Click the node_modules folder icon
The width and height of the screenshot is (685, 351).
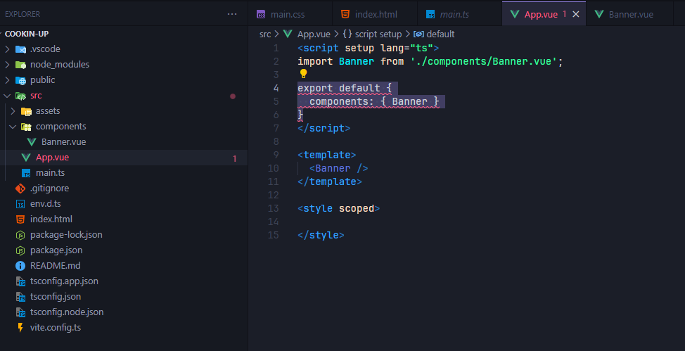(20, 65)
